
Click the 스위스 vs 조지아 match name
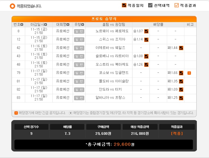pos(112,39)
